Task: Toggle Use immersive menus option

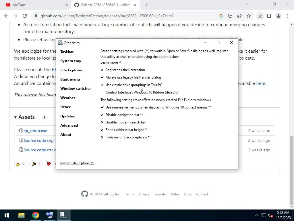Action: point(156,107)
